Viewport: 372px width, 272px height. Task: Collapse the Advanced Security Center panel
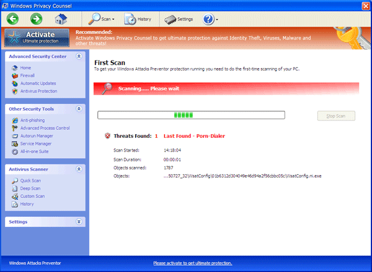coord(79,56)
